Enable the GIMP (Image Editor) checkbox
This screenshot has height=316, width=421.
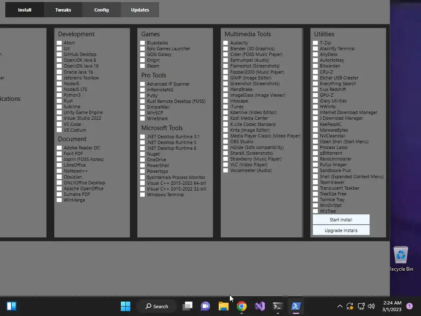(x=226, y=78)
